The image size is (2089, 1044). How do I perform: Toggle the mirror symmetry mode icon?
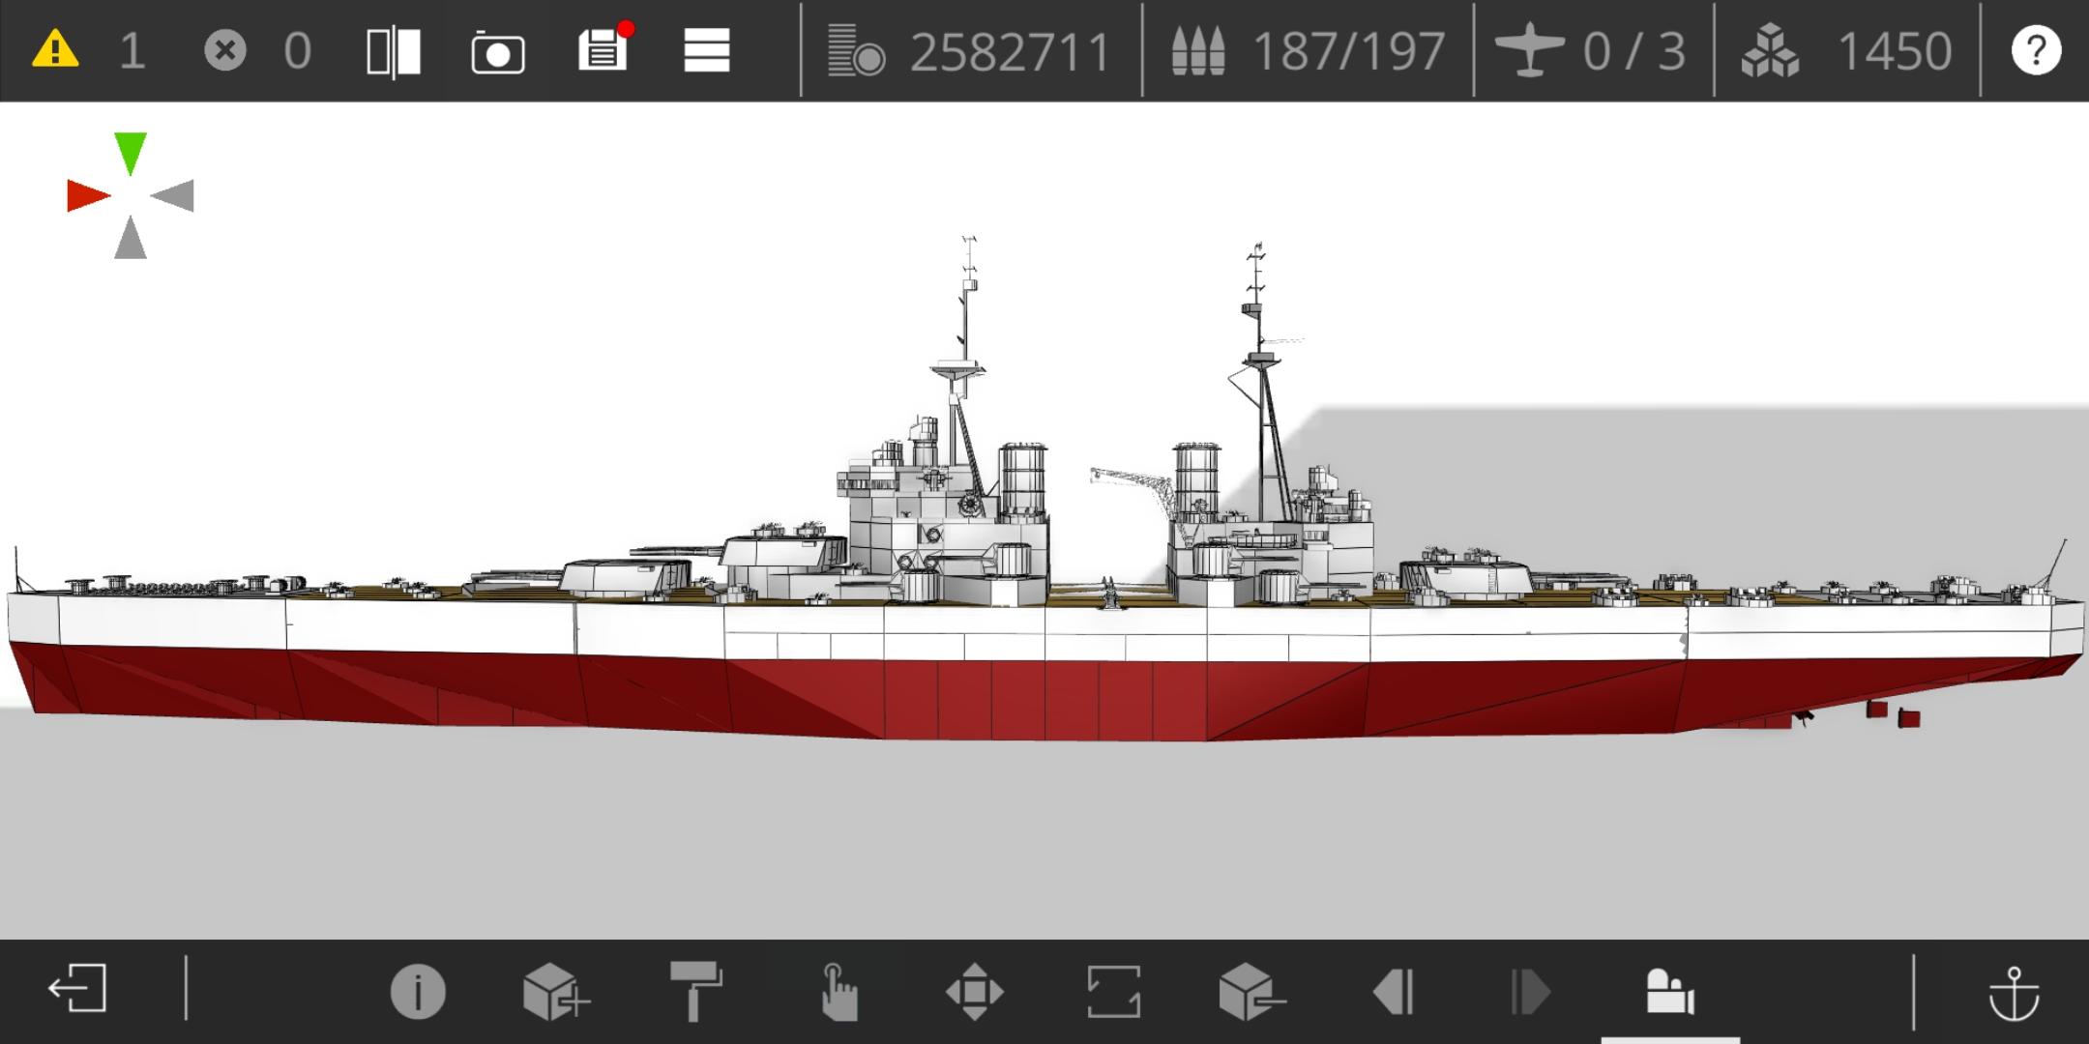point(394,51)
